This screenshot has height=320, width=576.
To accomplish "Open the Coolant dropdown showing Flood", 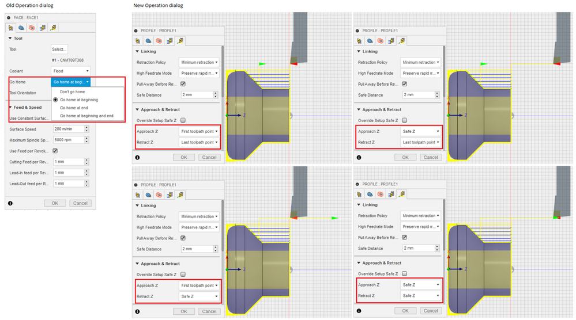I will click(70, 71).
